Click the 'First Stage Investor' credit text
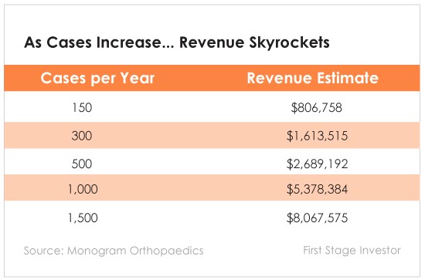425x280 pixels. pyautogui.click(x=352, y=251)
